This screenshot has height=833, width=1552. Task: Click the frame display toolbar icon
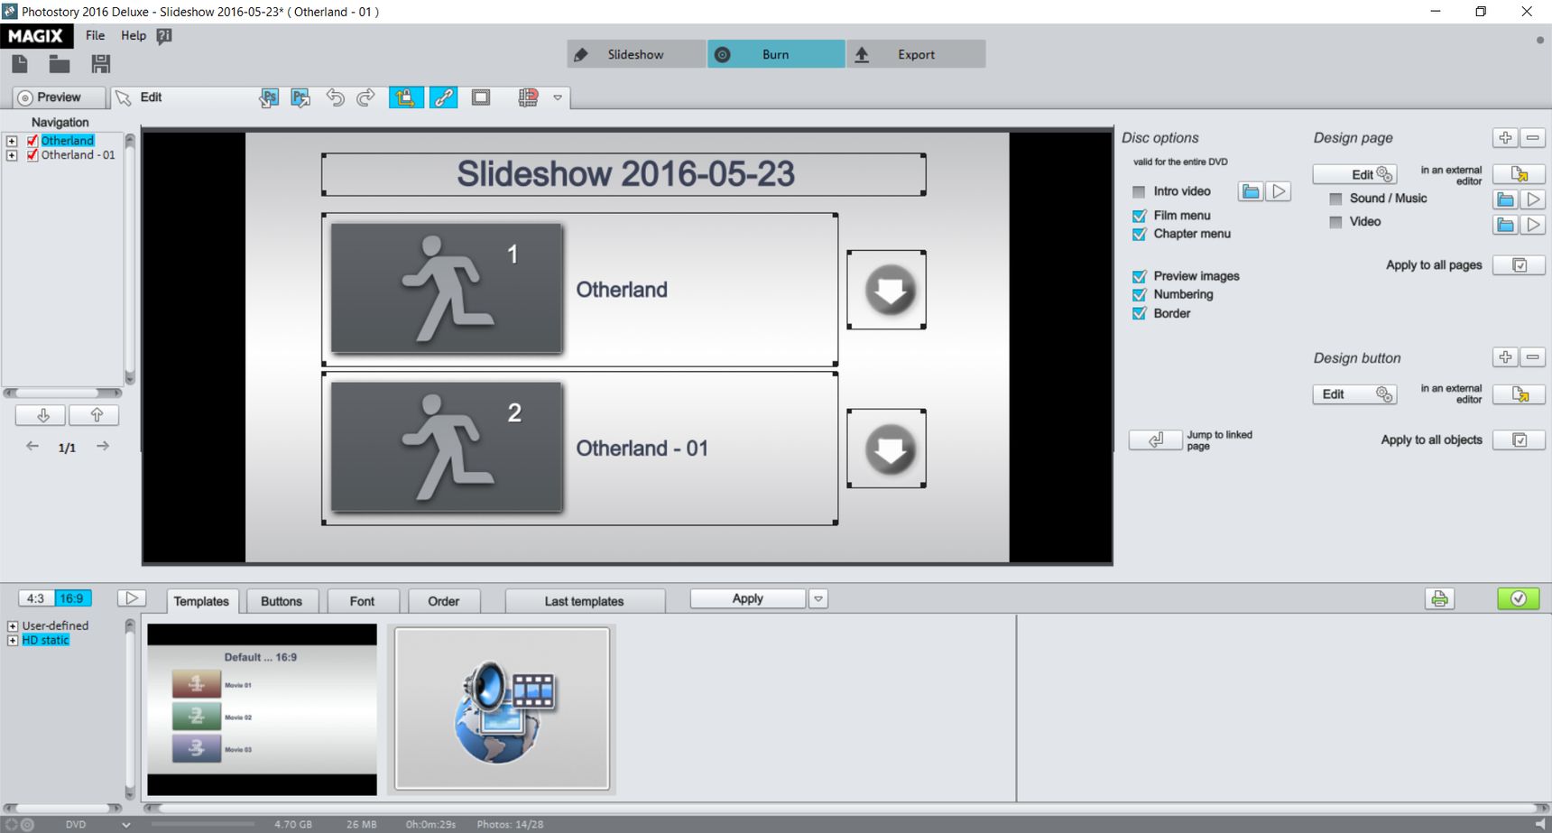click(x=481, y=97)
